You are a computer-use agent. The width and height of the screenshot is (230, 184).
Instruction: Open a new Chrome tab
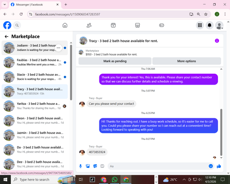(66, 5)
